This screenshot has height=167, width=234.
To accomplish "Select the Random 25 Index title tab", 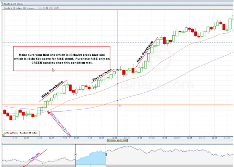I will pyautogui.click(x=13, y=4).
